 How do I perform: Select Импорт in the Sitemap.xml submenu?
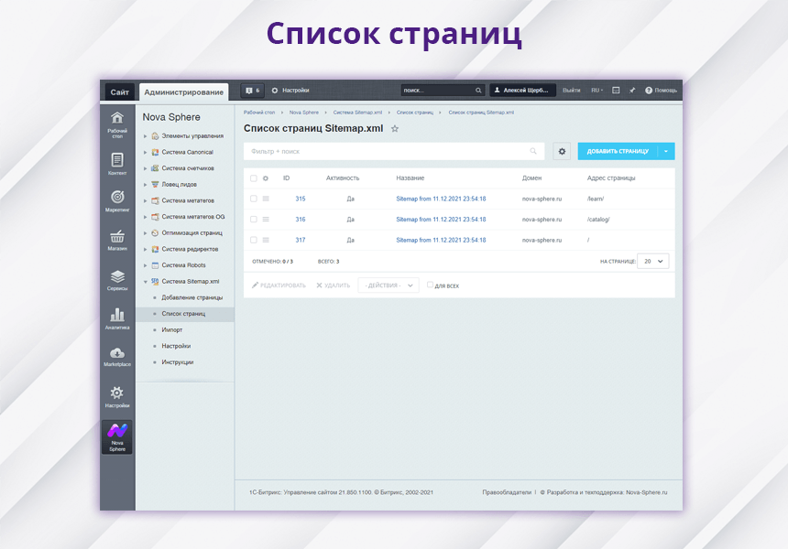tap(172, 329)
